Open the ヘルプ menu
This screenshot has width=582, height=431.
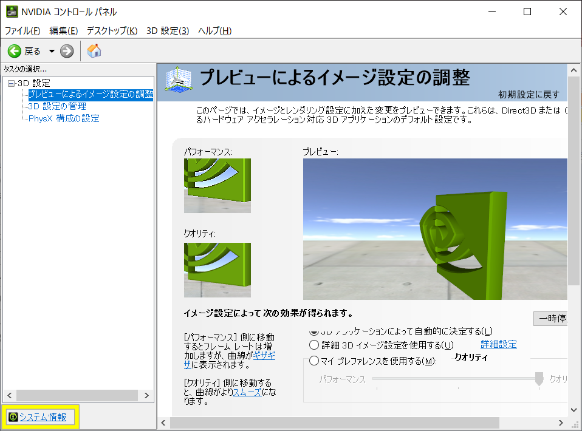214,31
